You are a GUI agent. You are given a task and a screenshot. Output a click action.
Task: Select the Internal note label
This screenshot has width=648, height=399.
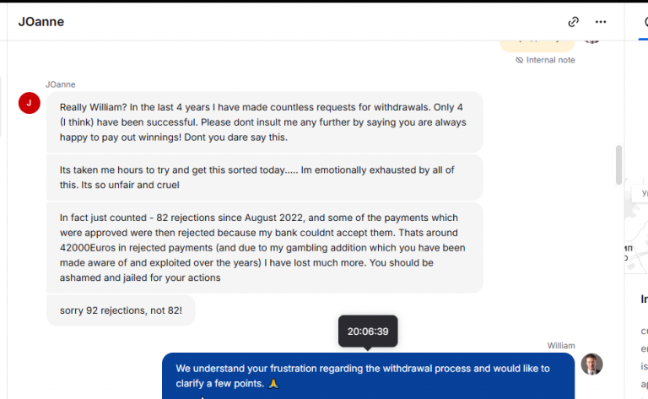click(550, 60)
